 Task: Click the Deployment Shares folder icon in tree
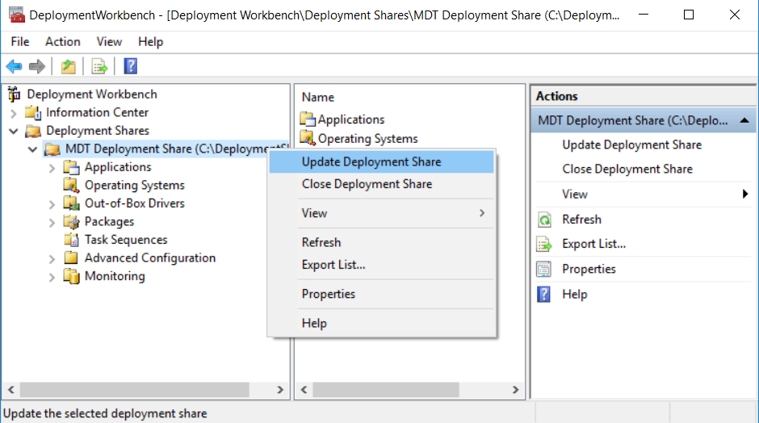click(x=33, y=131)
